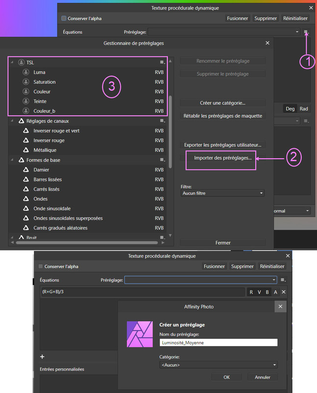Screen dimensions: 317x393
Task: Click the plus icon to add an equation
Action: pos(42,357)
